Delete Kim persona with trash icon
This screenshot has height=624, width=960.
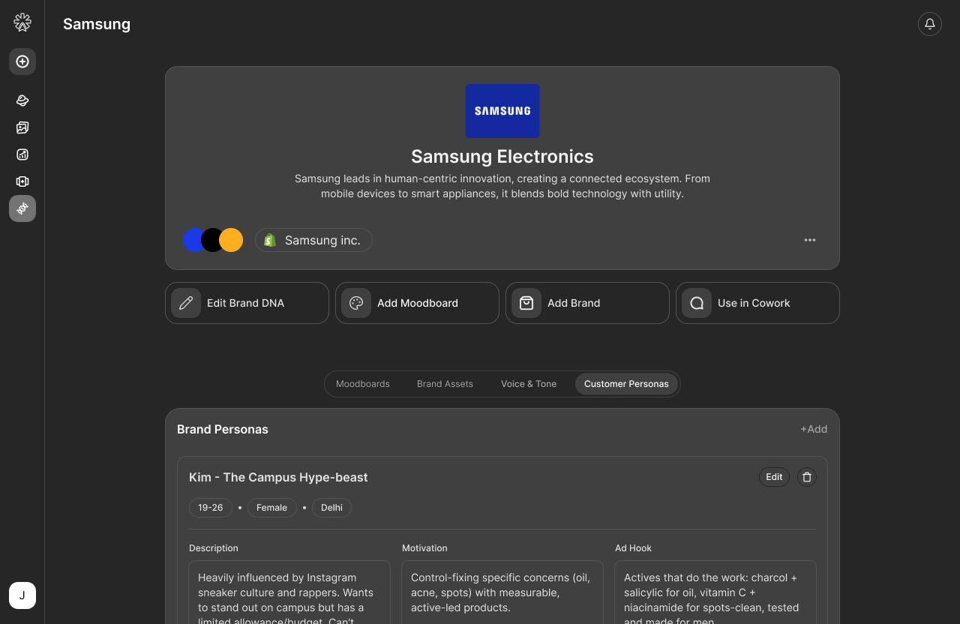click(x=807, y=477)
